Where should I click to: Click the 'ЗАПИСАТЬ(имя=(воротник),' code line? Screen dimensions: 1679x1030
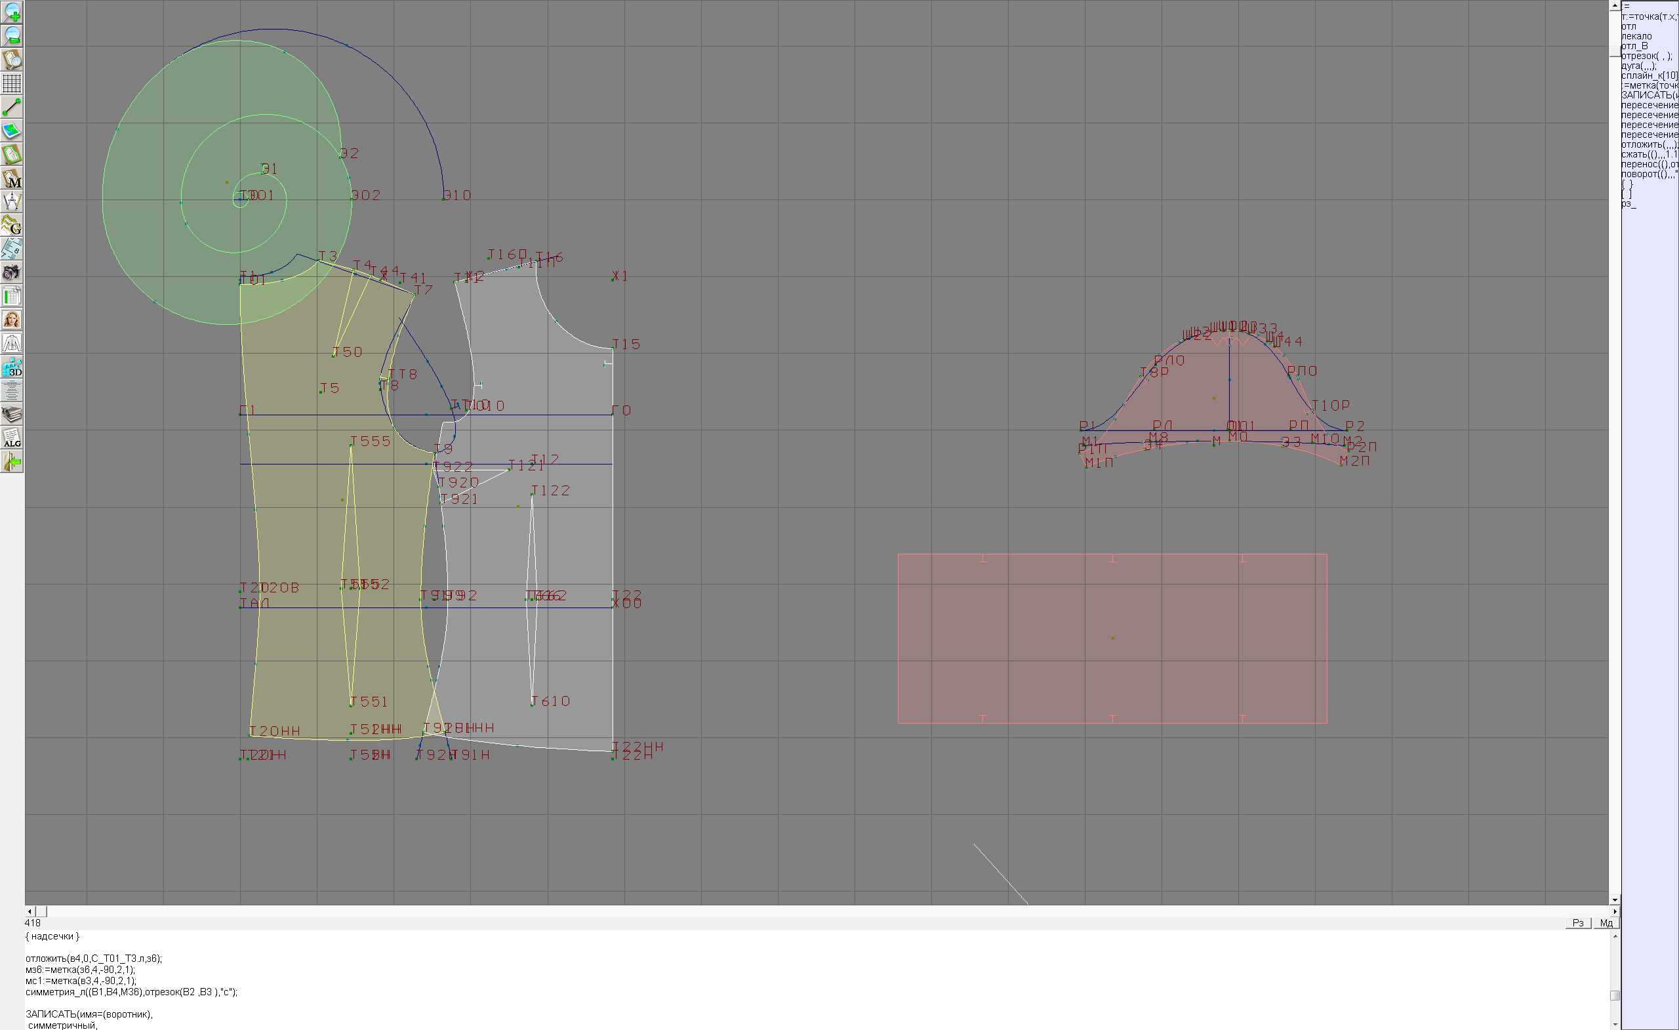89,1014
